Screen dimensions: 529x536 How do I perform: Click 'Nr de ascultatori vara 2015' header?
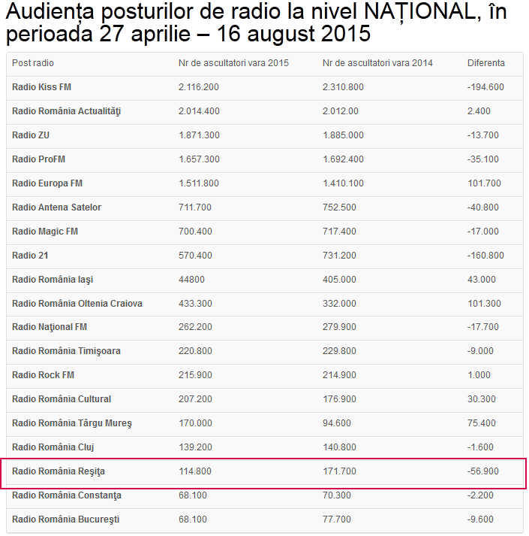233,63
